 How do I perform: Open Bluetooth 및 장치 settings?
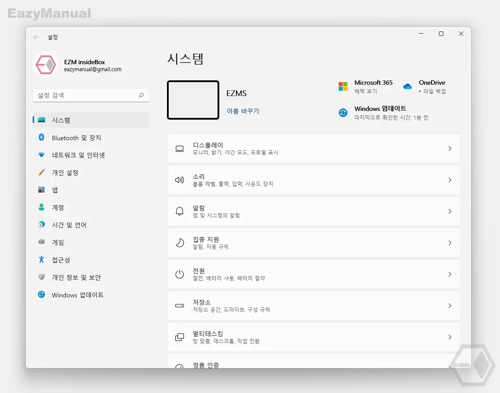click(x=91, y=138)
